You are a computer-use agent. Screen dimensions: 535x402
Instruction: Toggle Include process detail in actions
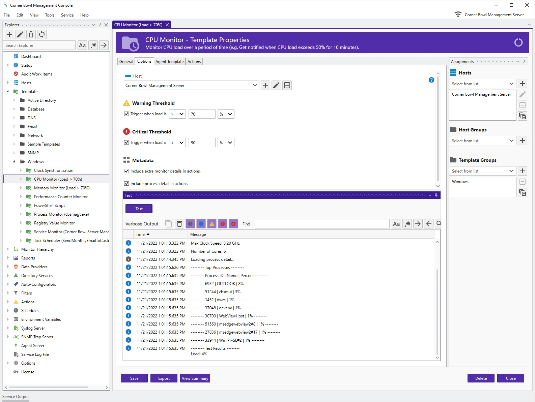point(126,184)
